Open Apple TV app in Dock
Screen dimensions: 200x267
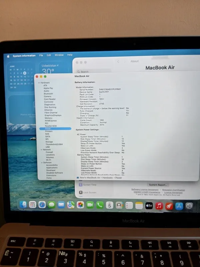pos(149,206)
